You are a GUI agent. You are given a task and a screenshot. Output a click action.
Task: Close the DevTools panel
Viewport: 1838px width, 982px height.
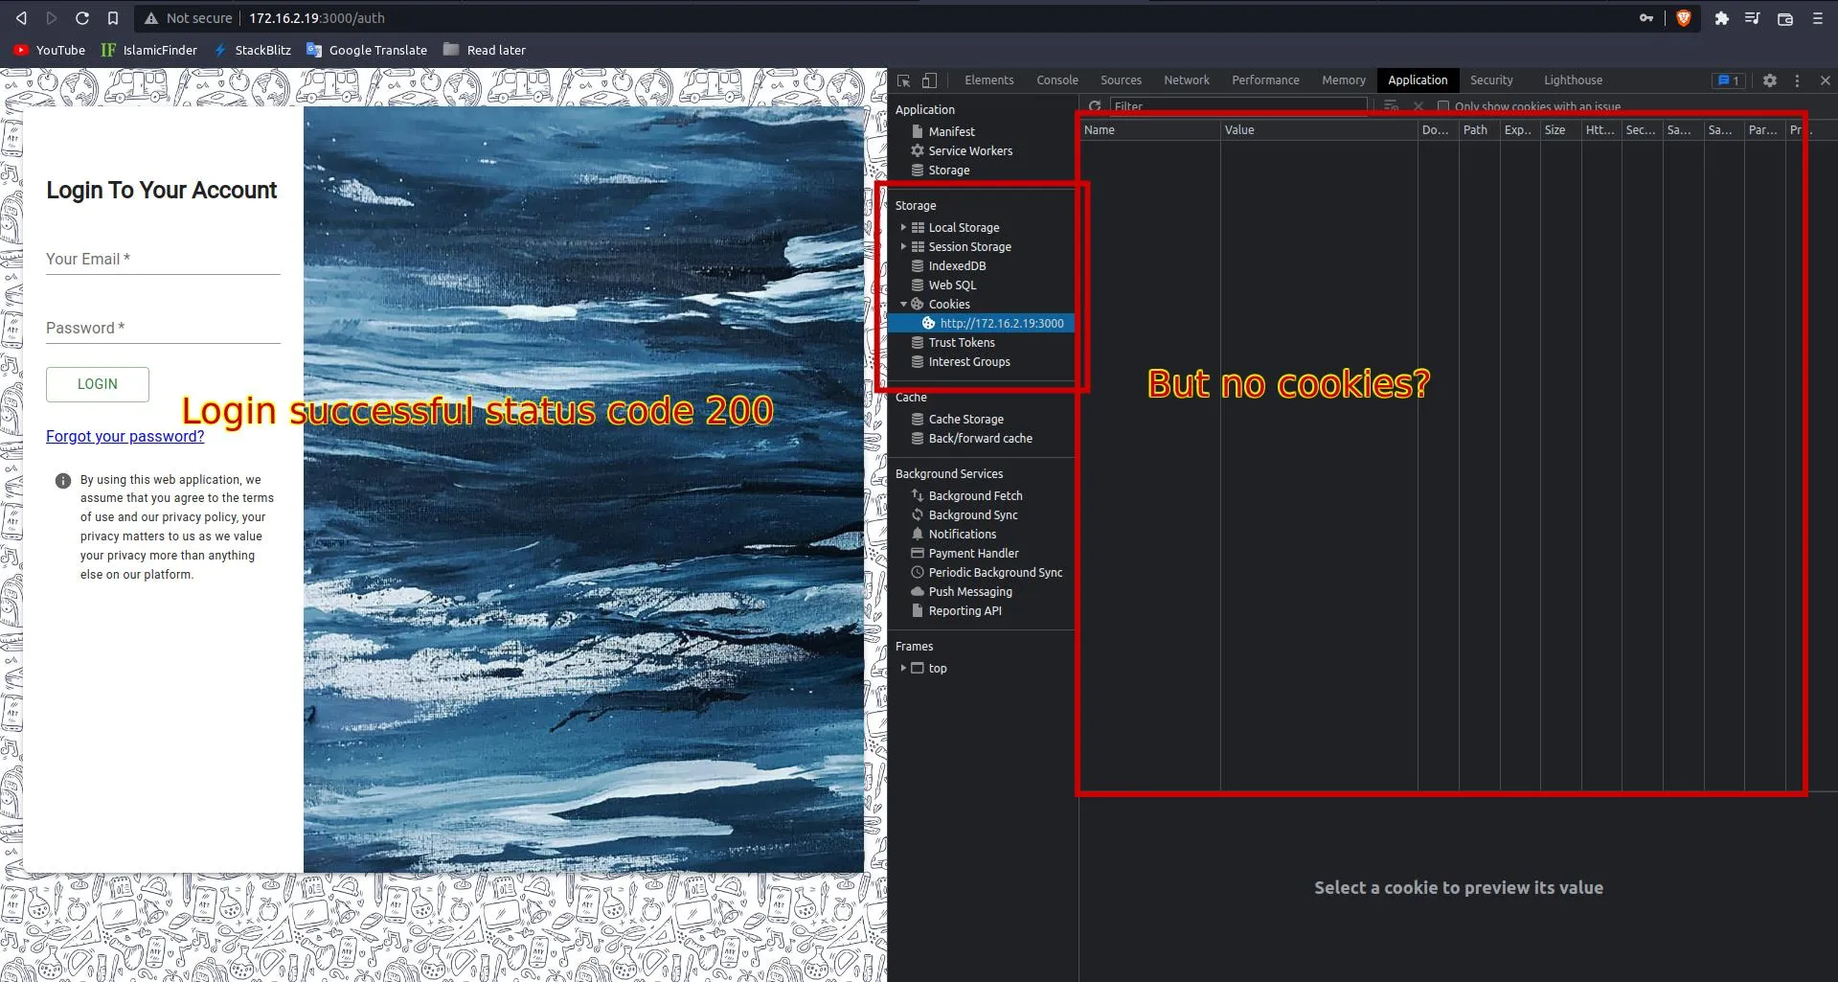1826,80
